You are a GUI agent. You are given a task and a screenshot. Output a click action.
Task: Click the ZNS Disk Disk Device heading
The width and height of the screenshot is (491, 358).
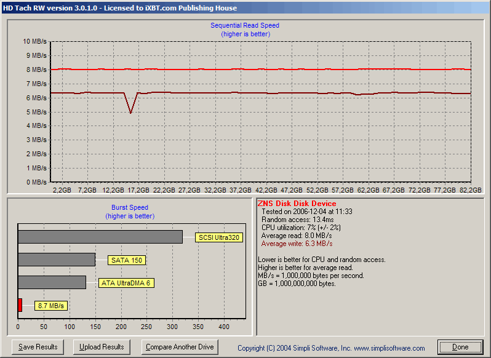click(x=297, y=204)
